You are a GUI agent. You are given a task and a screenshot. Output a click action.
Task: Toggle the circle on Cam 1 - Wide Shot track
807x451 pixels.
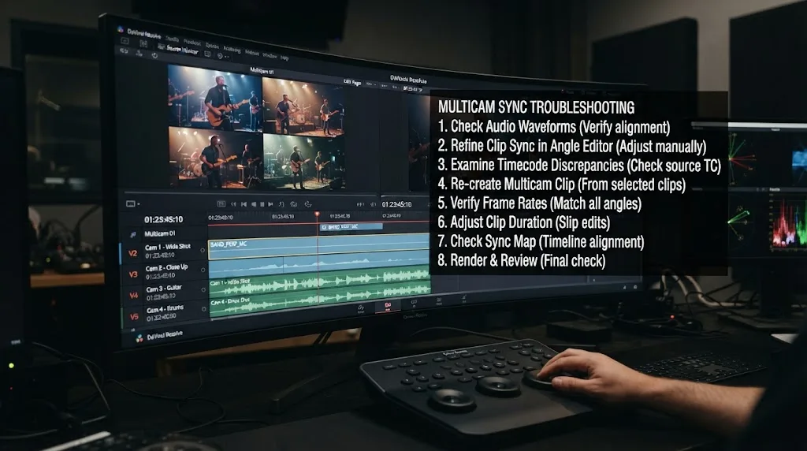coord(203,250)
